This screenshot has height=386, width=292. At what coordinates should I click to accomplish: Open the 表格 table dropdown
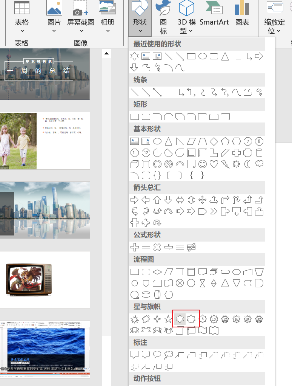(22, 18)
